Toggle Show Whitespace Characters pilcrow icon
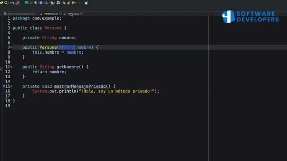 tap(35, 3)
